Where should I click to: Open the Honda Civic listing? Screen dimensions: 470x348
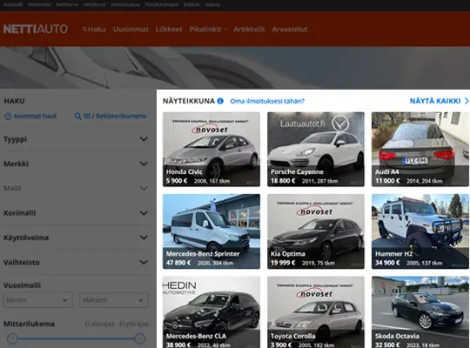[x=211, y=150]
